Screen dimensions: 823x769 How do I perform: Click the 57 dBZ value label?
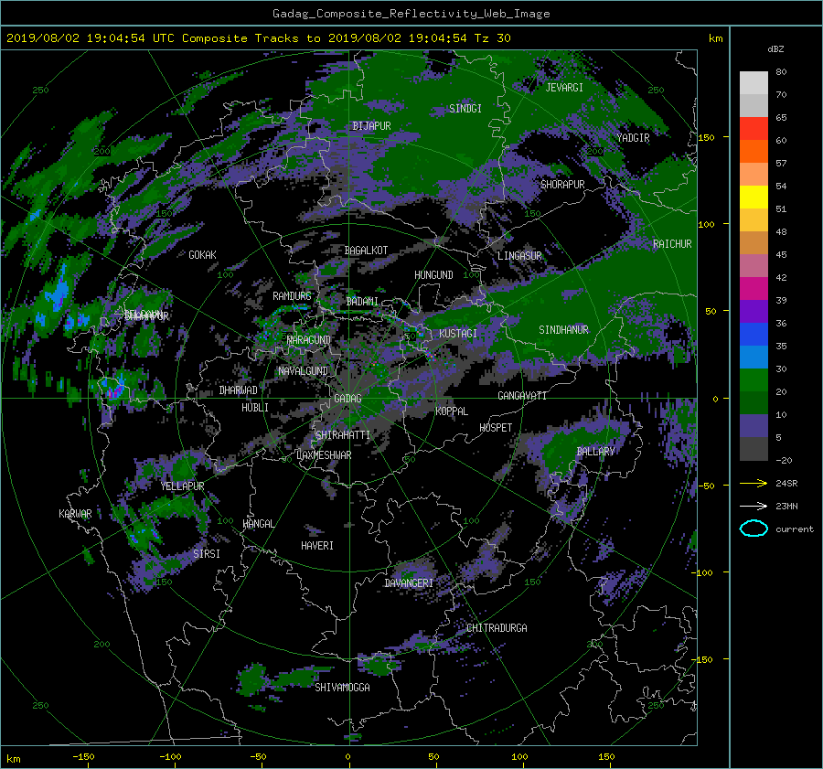click(x=781, y=164)
